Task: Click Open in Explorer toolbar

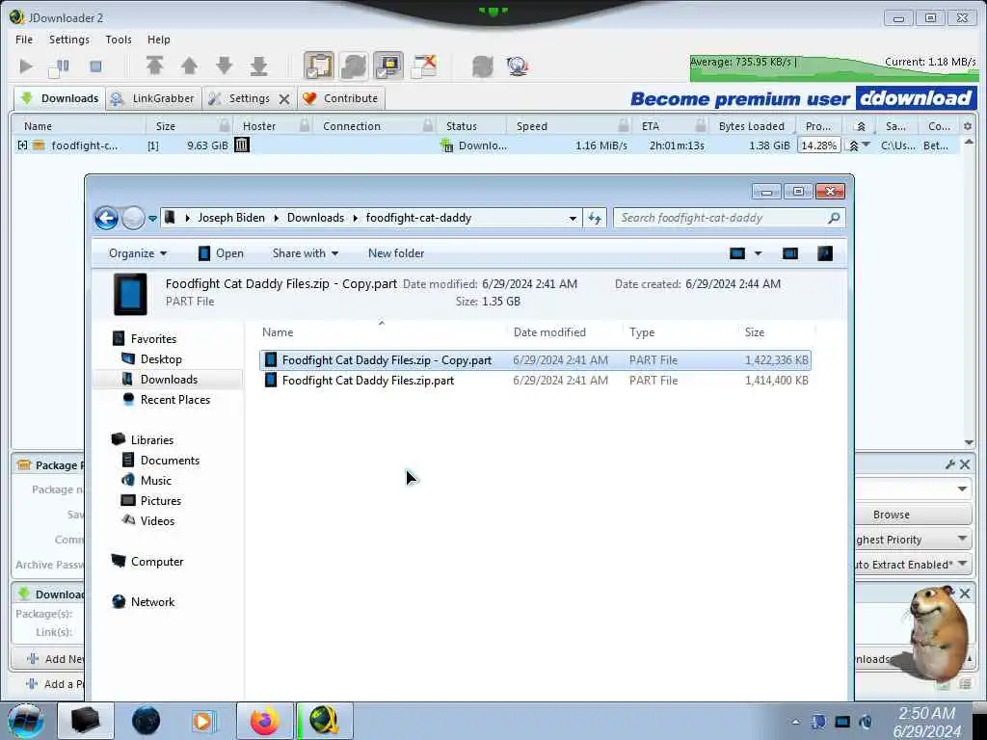Action: pyautogui.click(x=221, y=253)
